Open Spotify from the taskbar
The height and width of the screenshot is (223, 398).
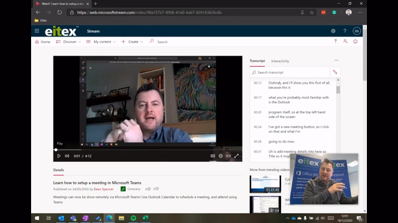tap(133, 218)
